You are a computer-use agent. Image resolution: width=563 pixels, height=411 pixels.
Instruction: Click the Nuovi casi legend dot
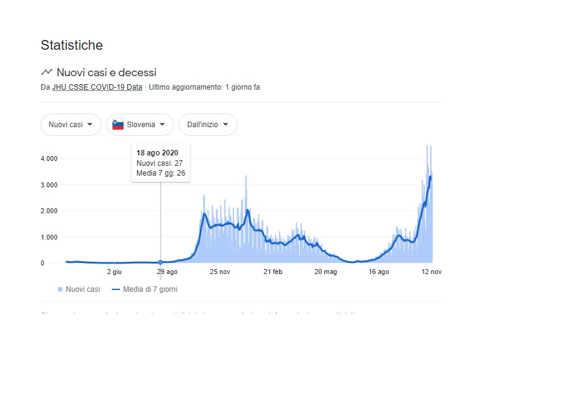click(60, 289)
